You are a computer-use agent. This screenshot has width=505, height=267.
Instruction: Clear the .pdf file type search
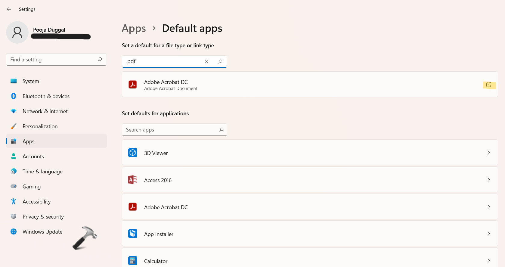tap(206, 61)
